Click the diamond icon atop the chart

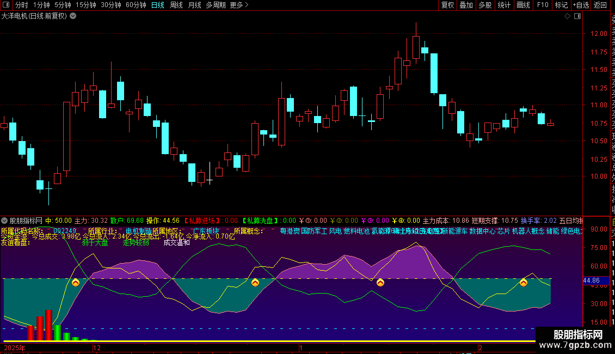click(x=567, y=16)
